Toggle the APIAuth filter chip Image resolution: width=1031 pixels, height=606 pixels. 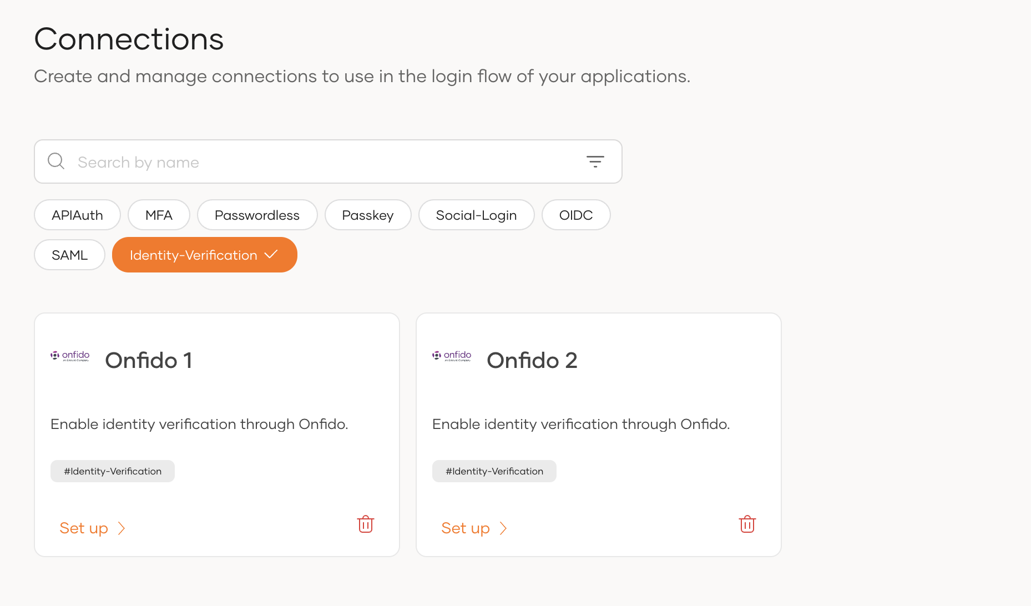[x=77, y=215]
